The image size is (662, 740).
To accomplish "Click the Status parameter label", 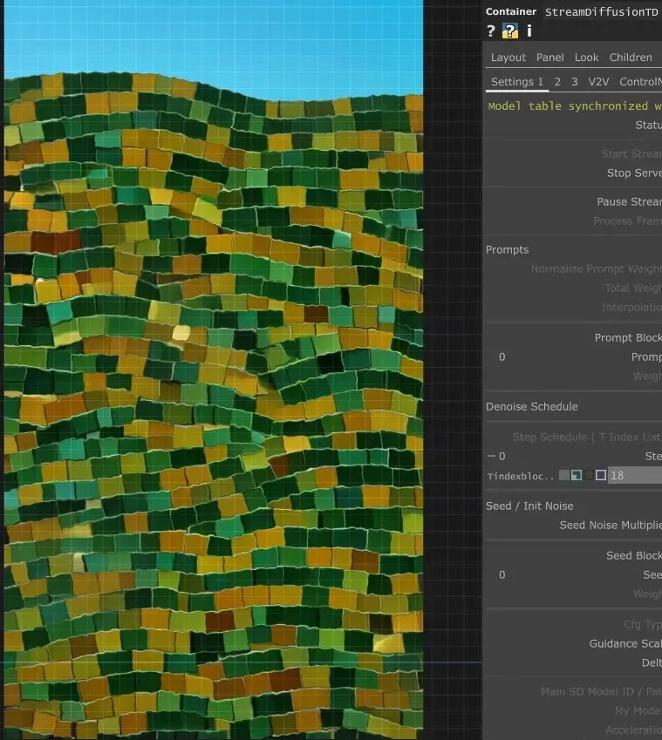I will [648, 125].
